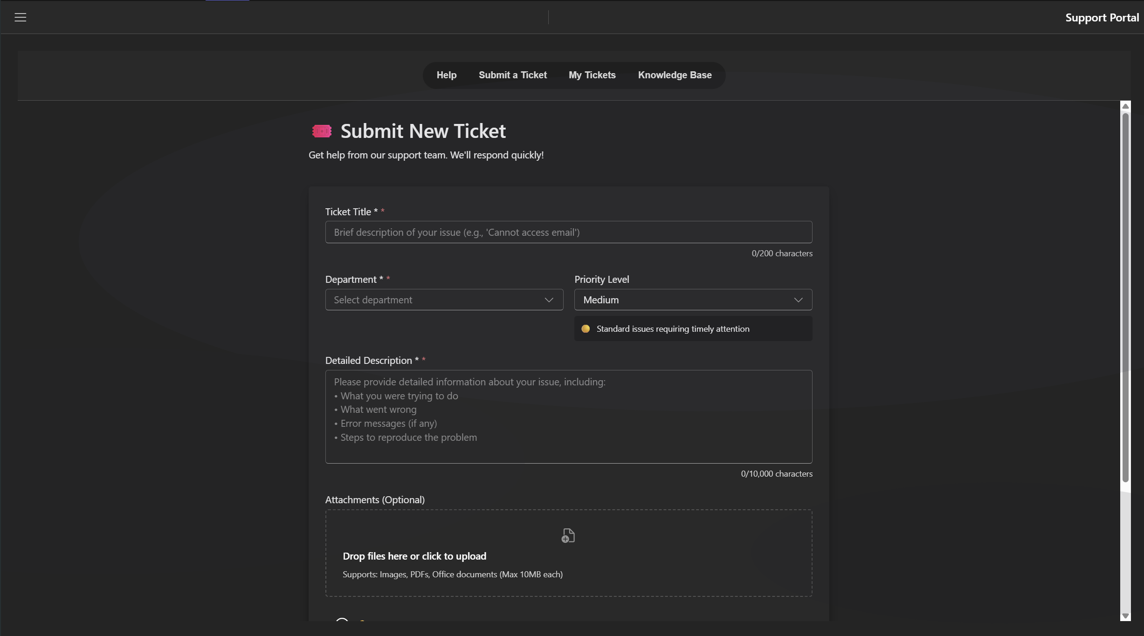The height and width of the screenshot is (636, 1144).
Task: Click the pink ticket icon beside heading
Action: point(322,131)
